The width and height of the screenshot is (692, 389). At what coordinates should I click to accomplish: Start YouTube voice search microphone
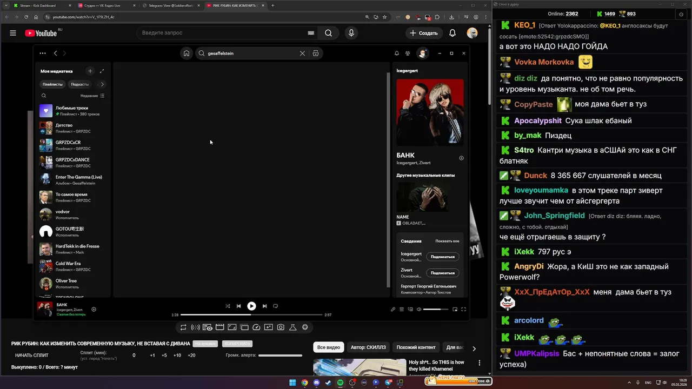(351, 33)
